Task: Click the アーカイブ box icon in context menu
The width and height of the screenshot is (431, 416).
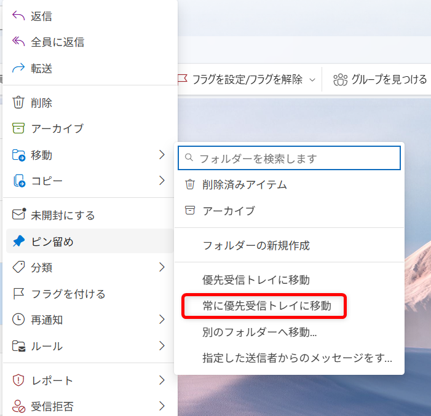Action: tap(18, 128)
